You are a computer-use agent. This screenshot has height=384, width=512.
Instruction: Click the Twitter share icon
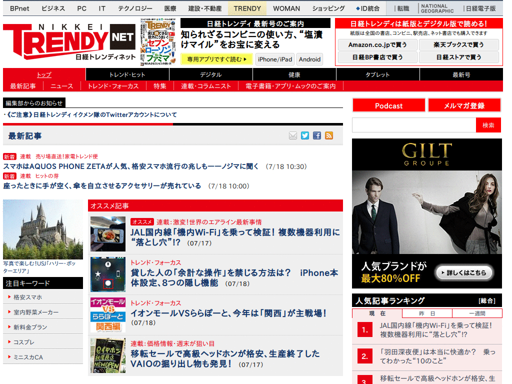tap(305, 135)
